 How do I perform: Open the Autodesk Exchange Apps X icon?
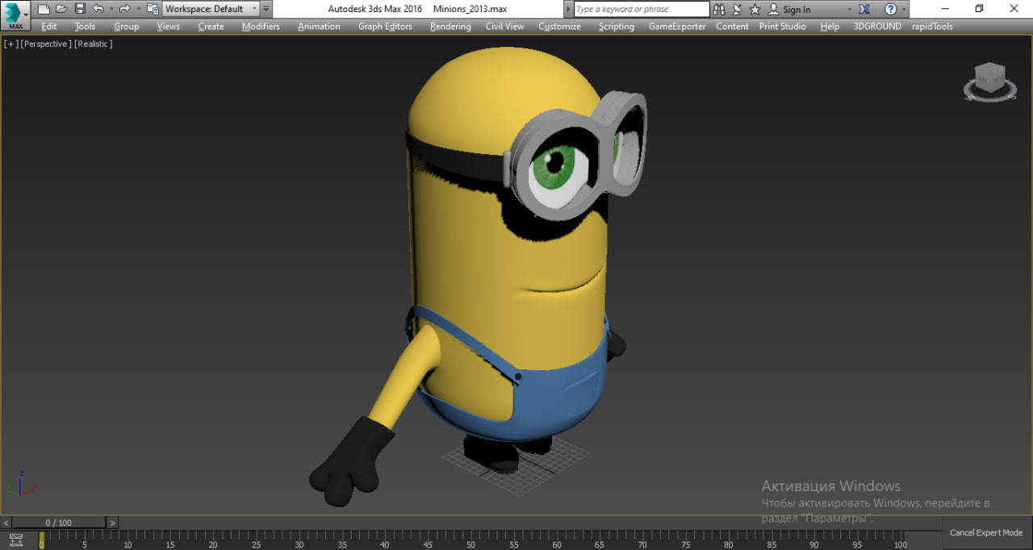(x=865, y=9)
